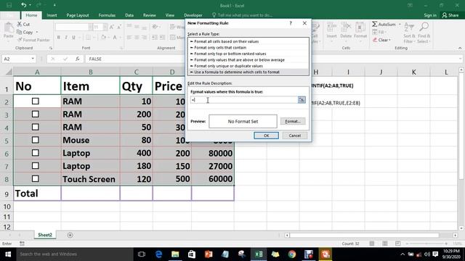Click Cancel in New Formatting Rule dialog
The height and width of the screenshot is (261, 465).
(x=295, y=136)
